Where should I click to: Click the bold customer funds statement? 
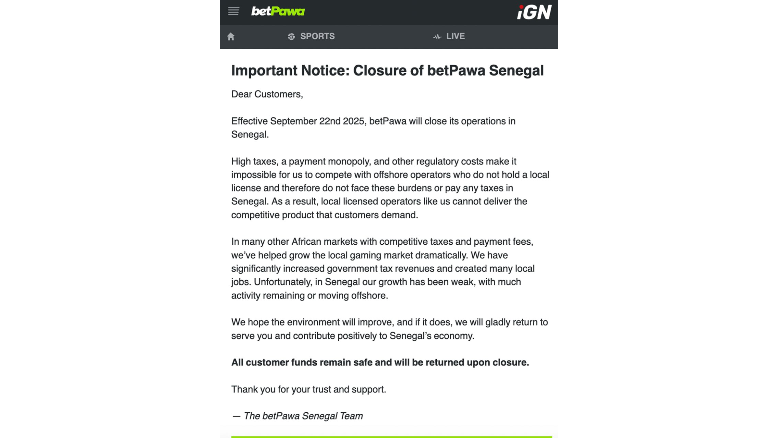[380, 362]
